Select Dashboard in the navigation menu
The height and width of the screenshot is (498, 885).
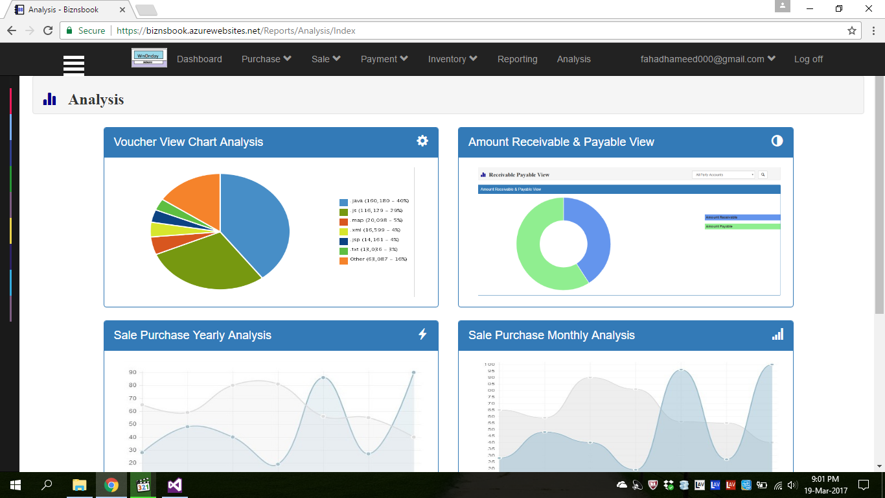pyautogui.click(x=199, y=58)
